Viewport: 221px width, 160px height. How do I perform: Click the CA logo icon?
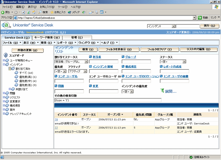point(6,25)
